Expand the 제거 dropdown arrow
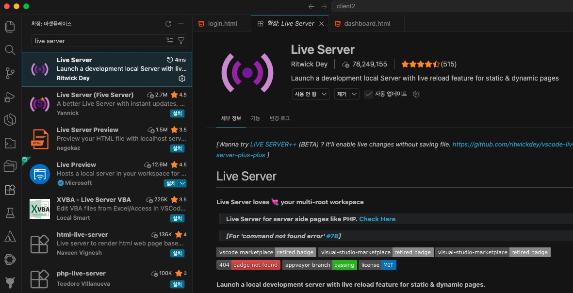Screen dimensions: 573x293 tap(354, 94)
